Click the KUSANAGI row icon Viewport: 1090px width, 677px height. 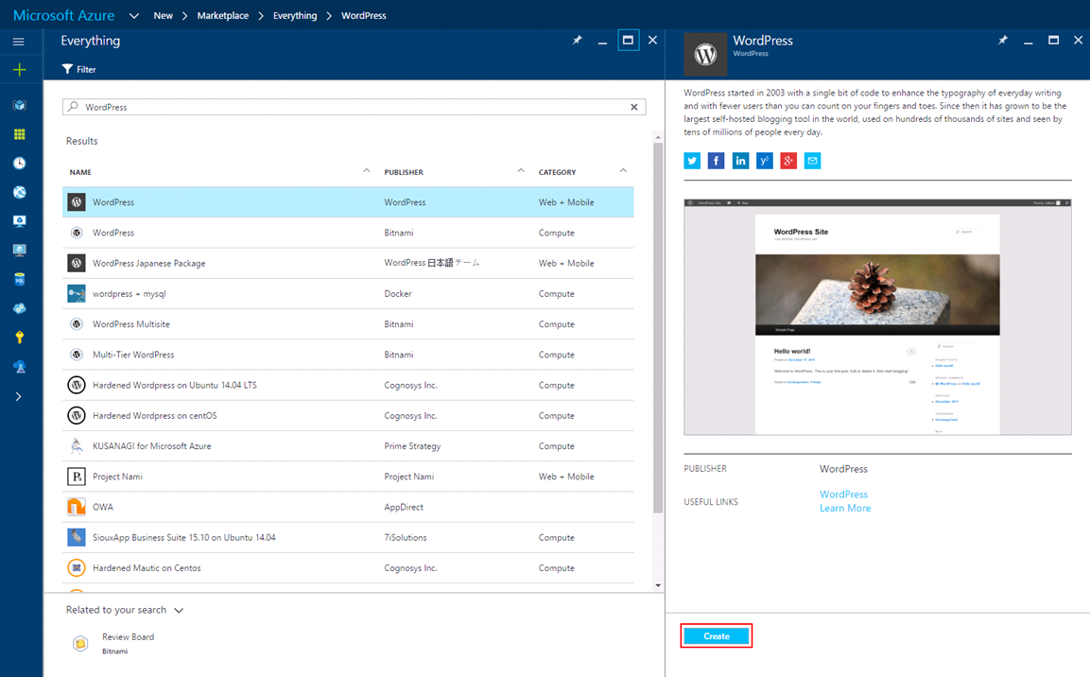(77, 446)
